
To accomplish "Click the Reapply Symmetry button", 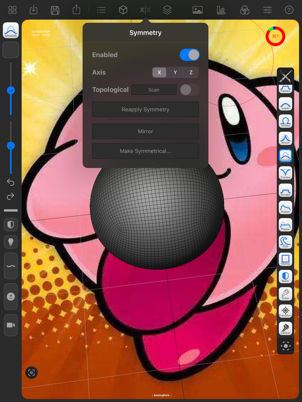I will click(x=146, y=109).
